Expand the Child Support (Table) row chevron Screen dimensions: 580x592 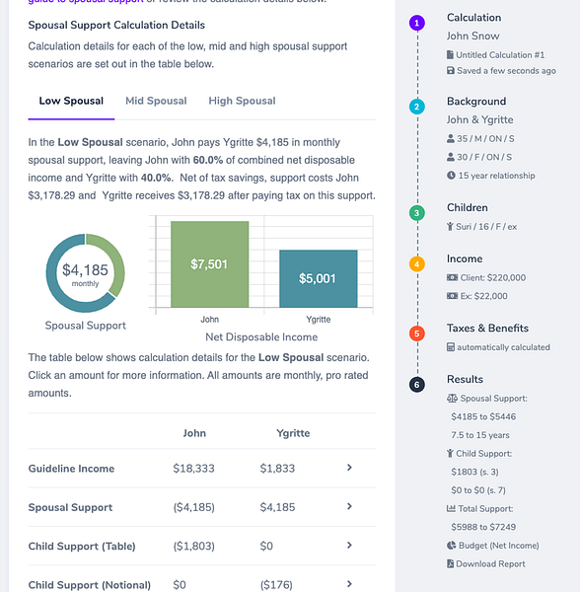pyautogui.click(x=349, y=546)
